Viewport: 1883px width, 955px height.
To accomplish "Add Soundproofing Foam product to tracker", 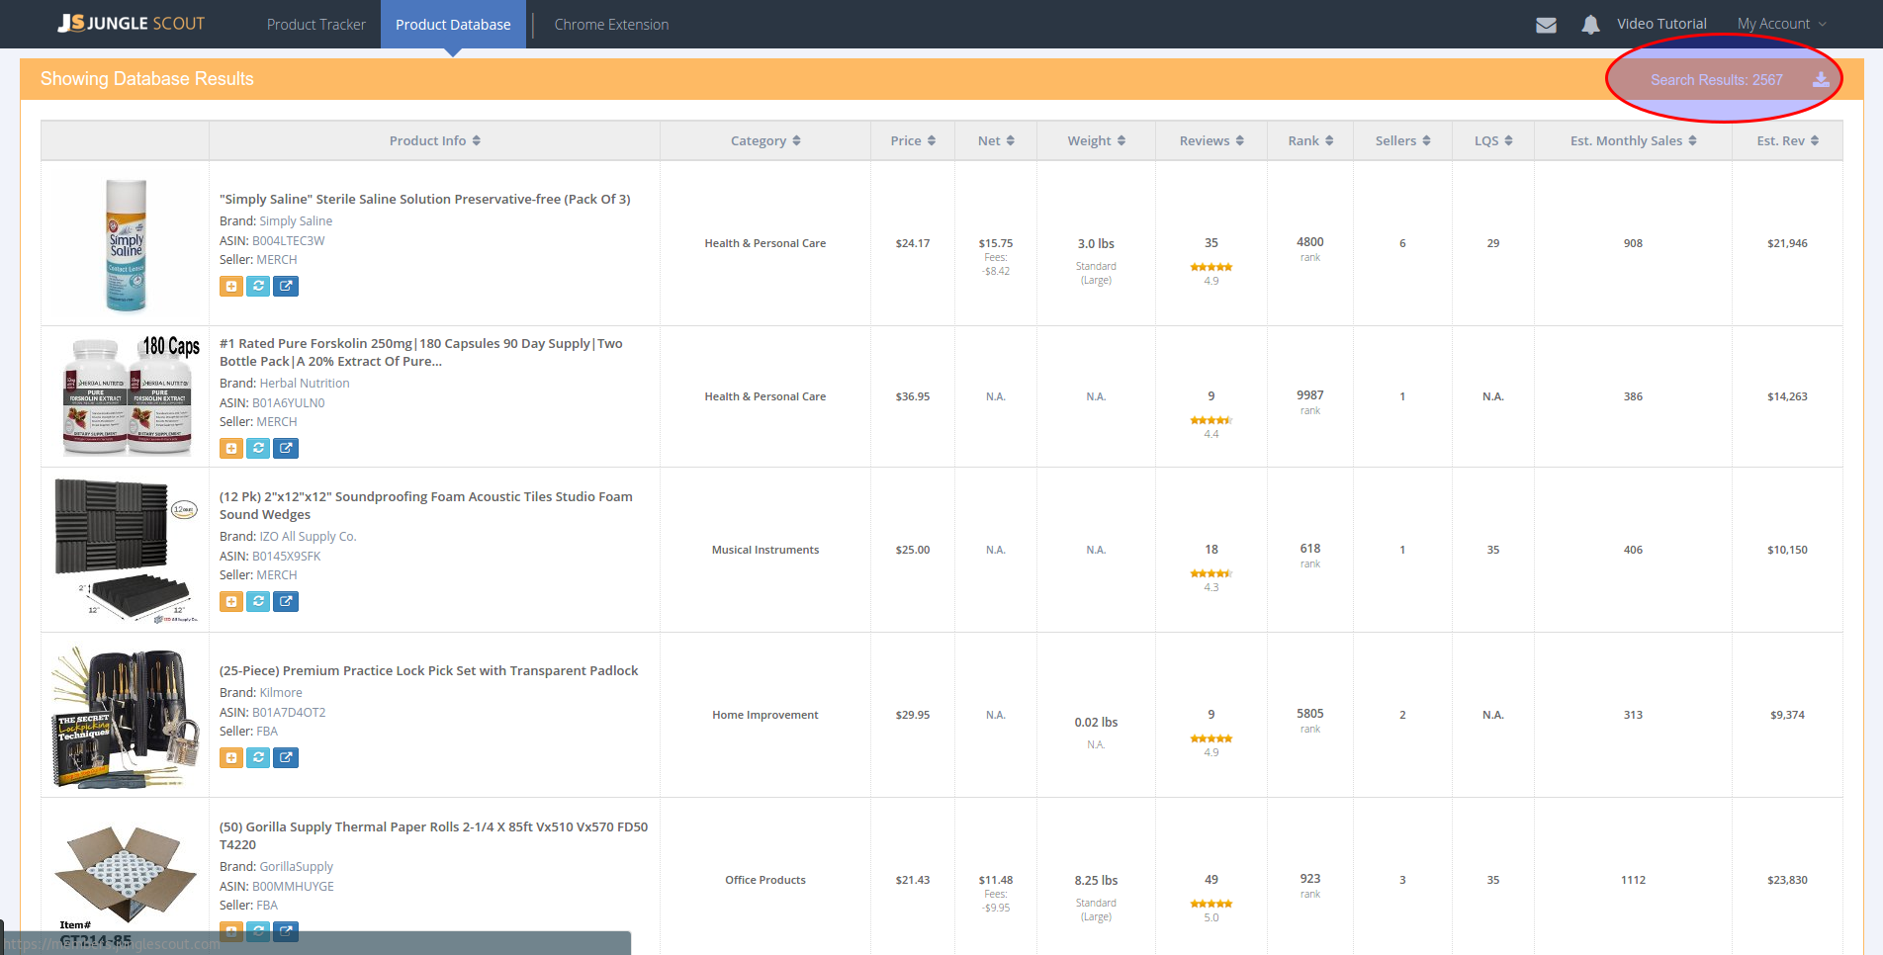I will coord(231,601).
